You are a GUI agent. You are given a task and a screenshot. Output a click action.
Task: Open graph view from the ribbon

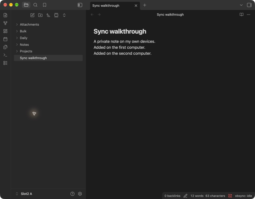pyautogui.click(x=5, y=23)
